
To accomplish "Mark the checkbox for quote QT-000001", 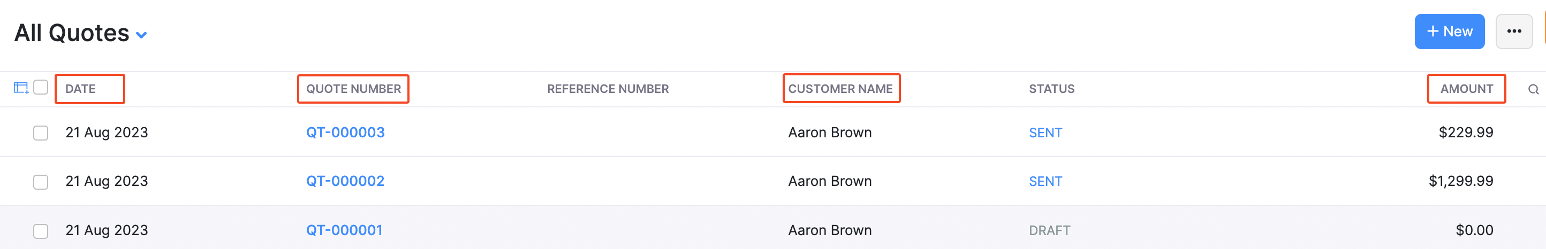I will point(41,231).
